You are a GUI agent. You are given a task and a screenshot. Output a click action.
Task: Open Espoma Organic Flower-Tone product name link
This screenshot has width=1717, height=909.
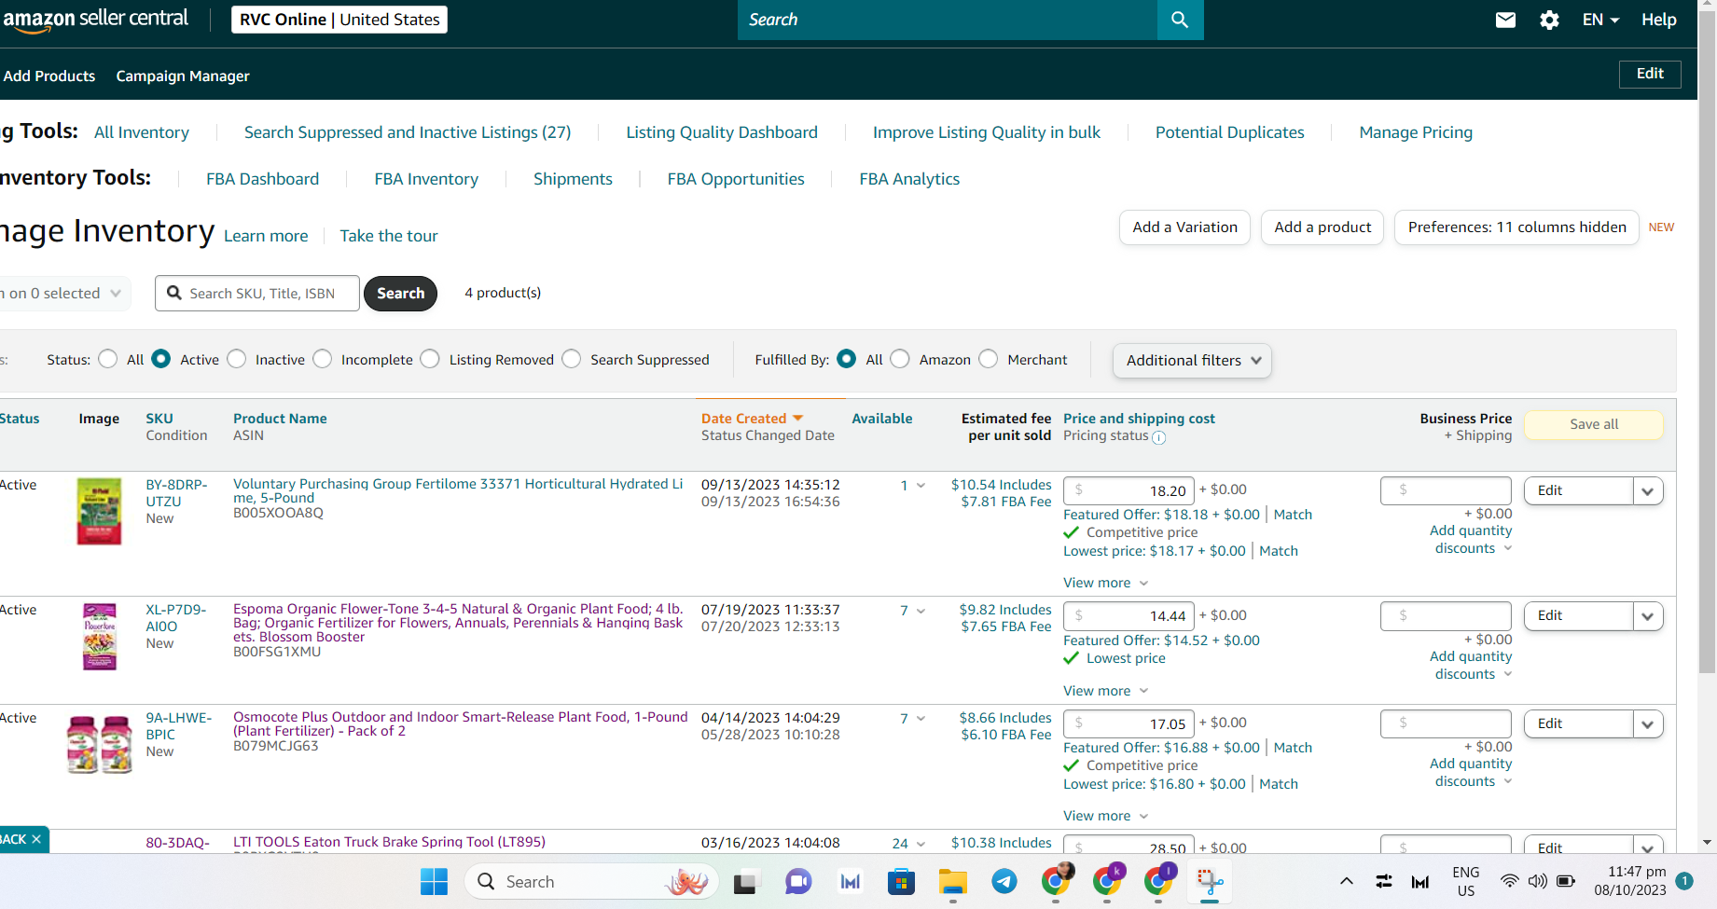(x=458, y=623)
